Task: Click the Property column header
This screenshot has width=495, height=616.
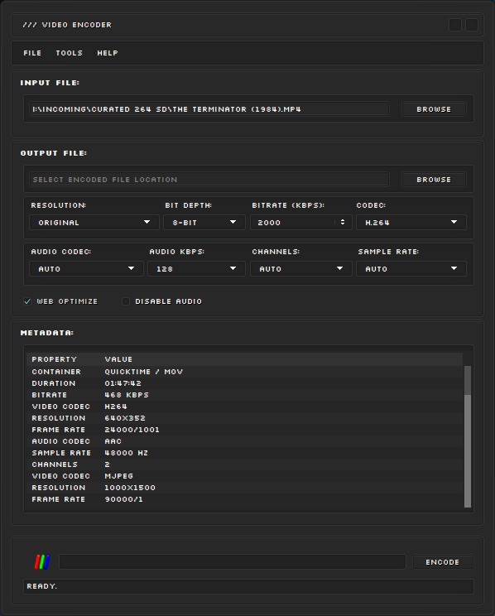Action: point(54,359)
